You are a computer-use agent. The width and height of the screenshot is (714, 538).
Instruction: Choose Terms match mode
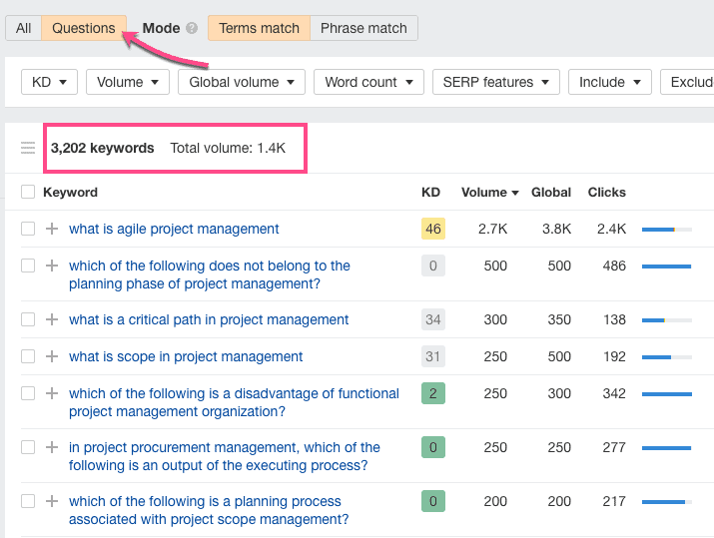click(259, 28)
